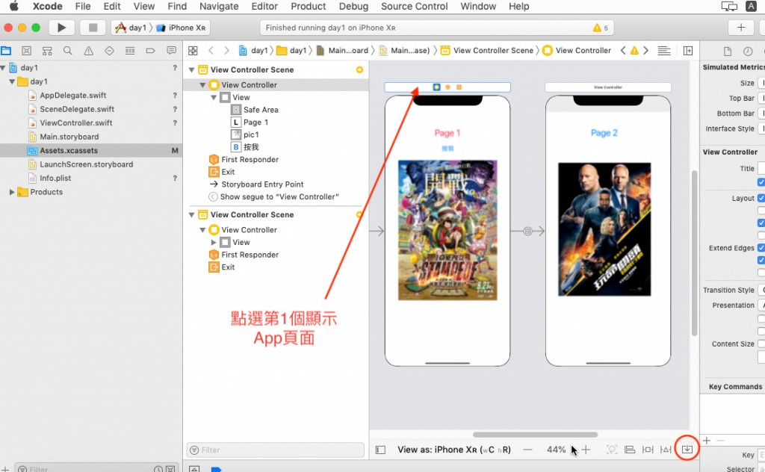Image resolution: width=765 pixels, height=472 pixels.
Task: Open the Align constraints menu
Action: 630,450
